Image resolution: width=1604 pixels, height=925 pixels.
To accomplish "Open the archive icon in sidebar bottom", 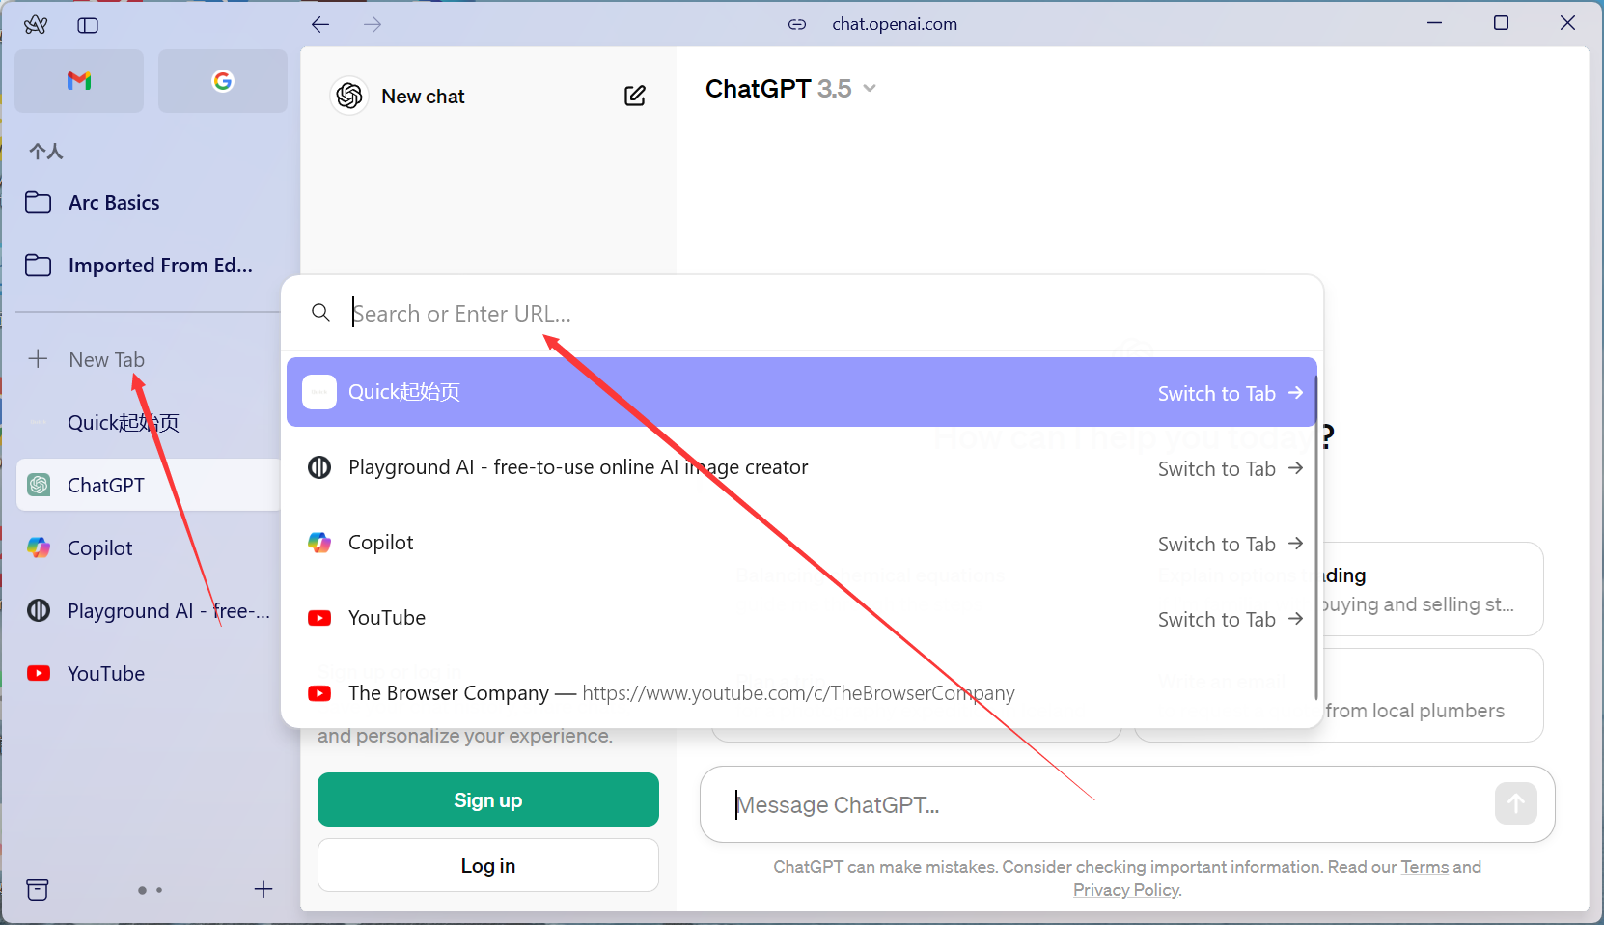I will (38, 889).
